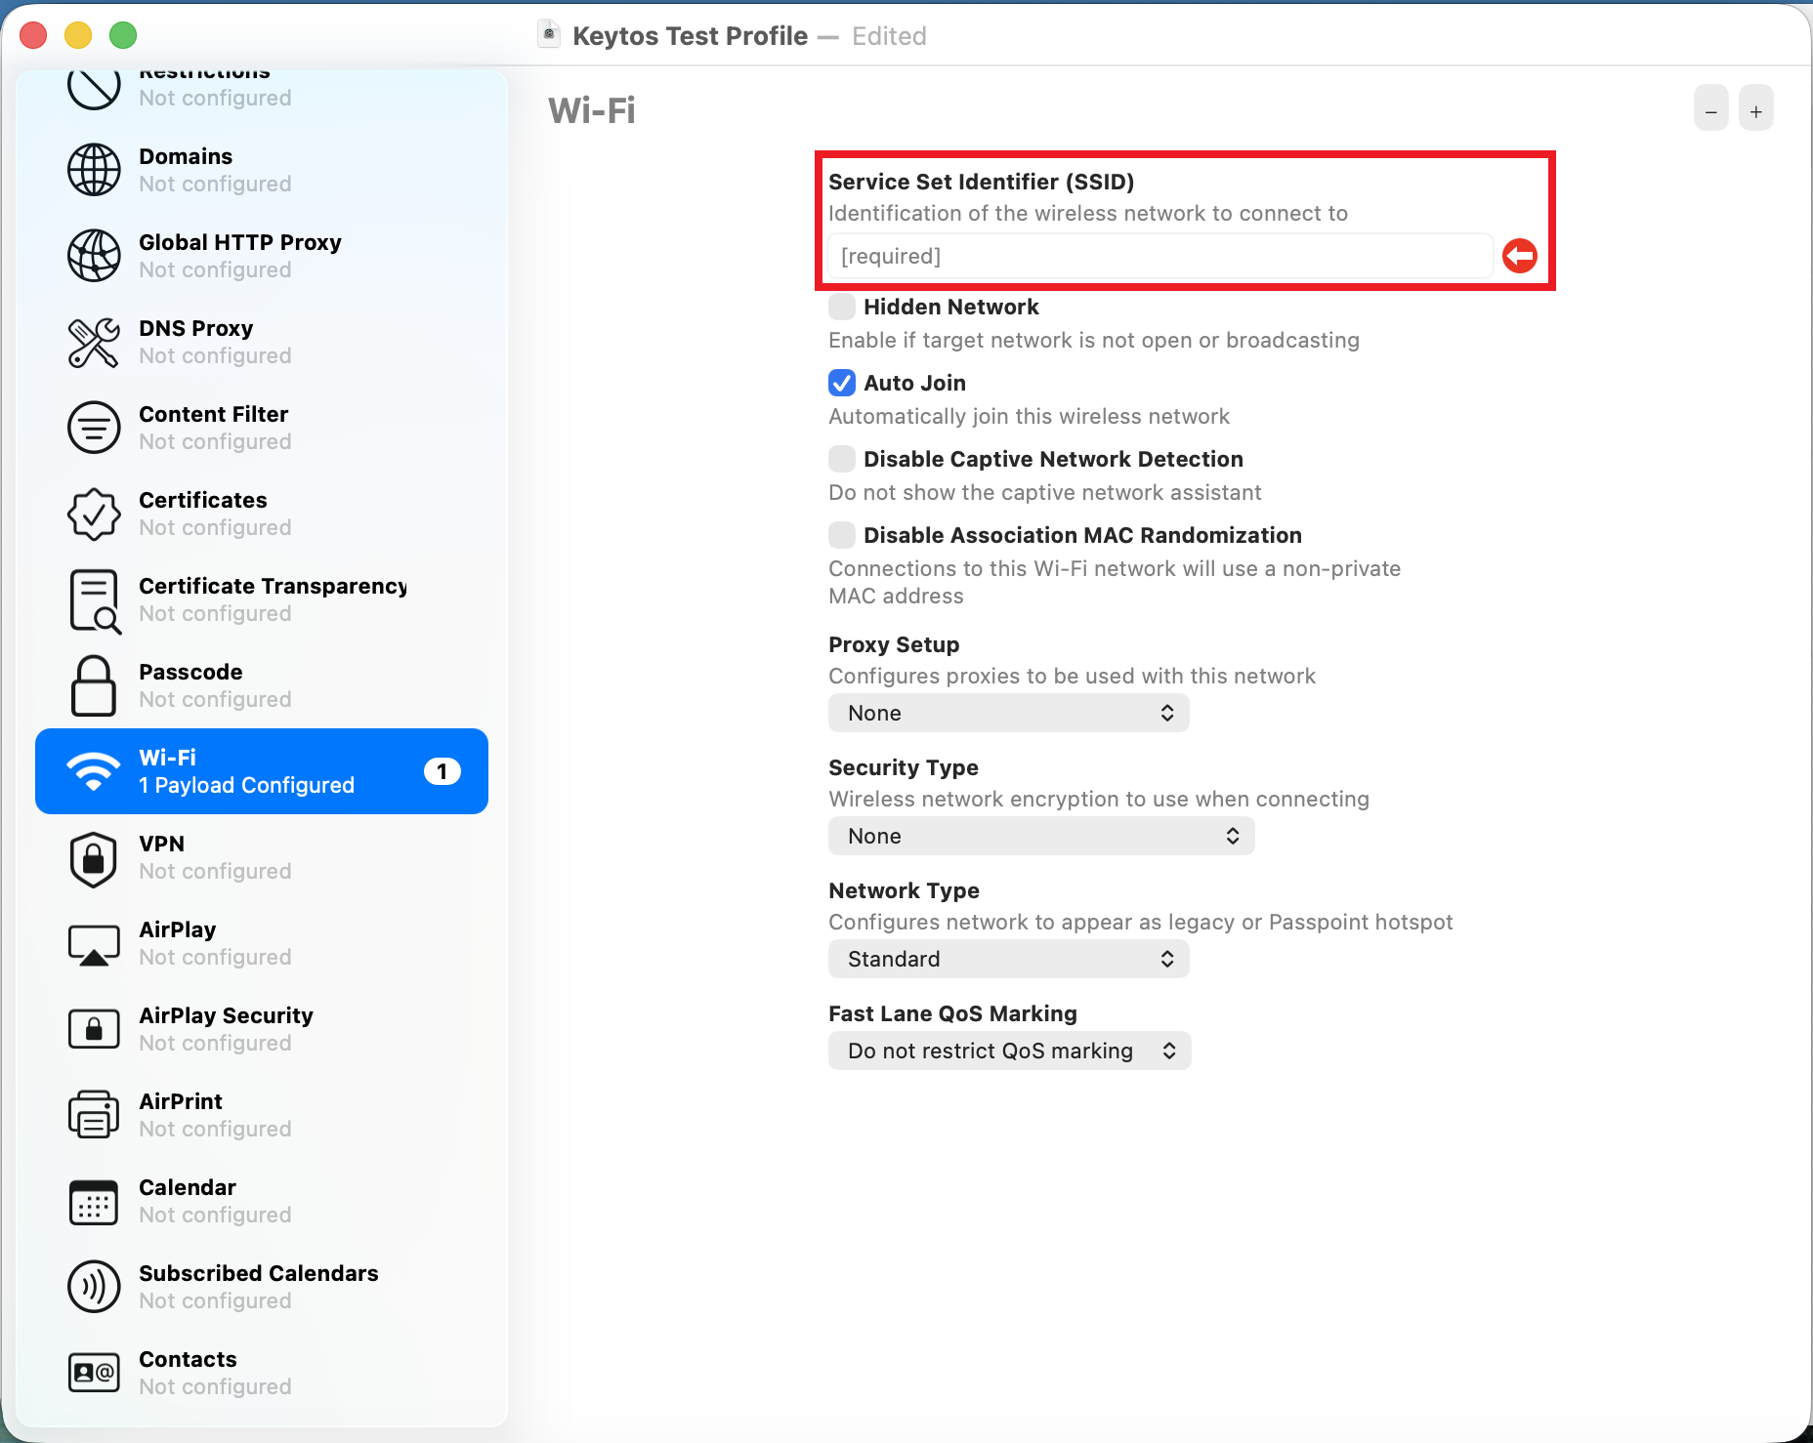
Task: Open the Subscribed Calendars label
Action: (259, 1273)
